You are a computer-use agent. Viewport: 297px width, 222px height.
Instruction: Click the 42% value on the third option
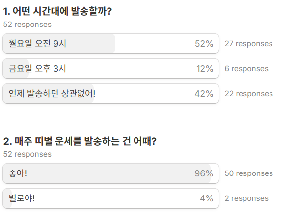(204, 94)
